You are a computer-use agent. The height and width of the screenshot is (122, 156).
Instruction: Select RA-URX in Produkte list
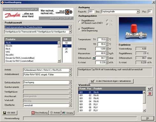point(31,55)
